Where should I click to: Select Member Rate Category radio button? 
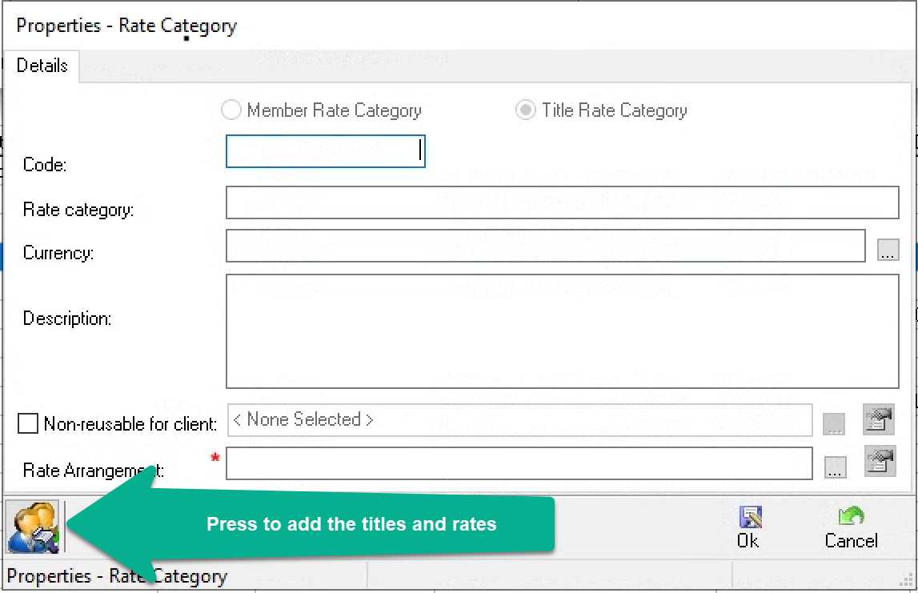[x=231, y=110]
